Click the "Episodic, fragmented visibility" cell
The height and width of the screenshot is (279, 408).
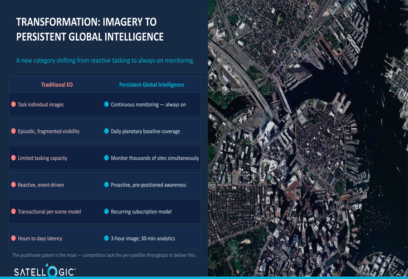[49, 131]
